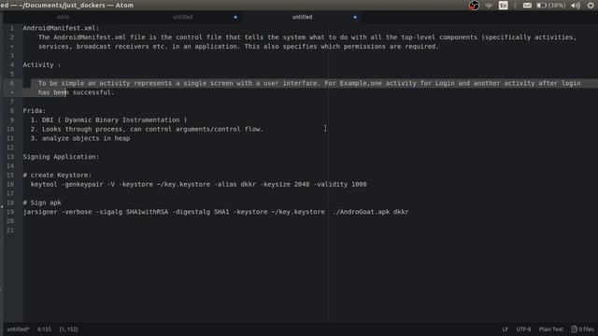This screenshot has width=598, height=336.
Task: Change the 'Plain Text' grammar selector
Action: point(550,329)
